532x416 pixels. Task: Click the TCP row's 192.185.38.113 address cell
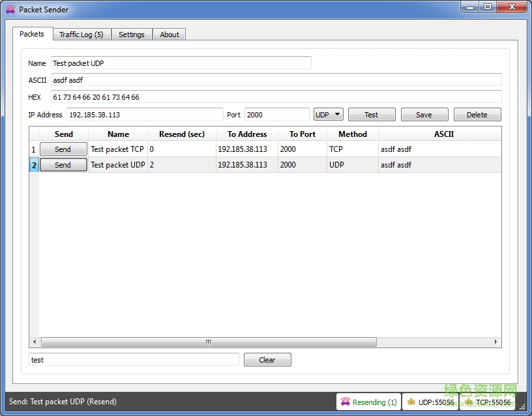pyautogui.click(x=247, y=149)
